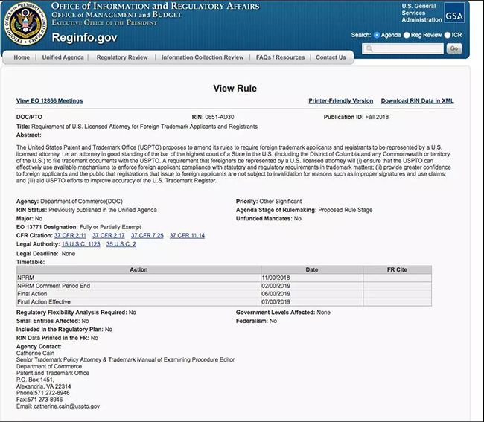Click the fax number 571 273-8946
The height and width of the screenshot is (422, 484).
(x=45, y=400)
